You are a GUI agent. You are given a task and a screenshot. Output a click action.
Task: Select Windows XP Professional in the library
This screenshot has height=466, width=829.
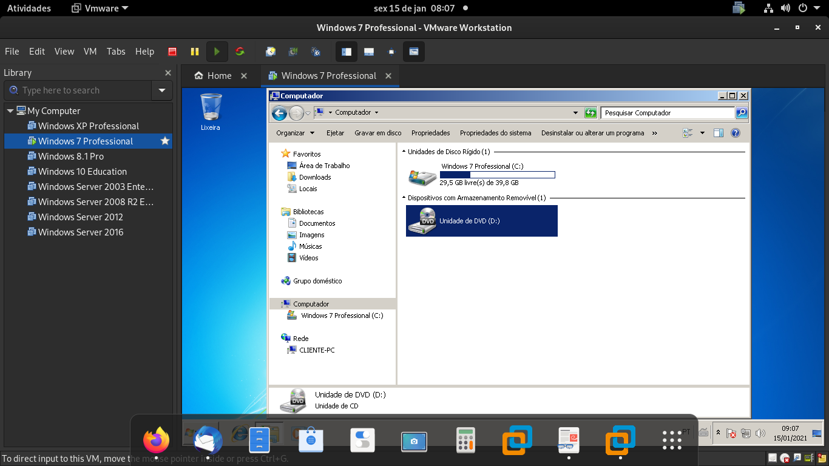point(88,126)
